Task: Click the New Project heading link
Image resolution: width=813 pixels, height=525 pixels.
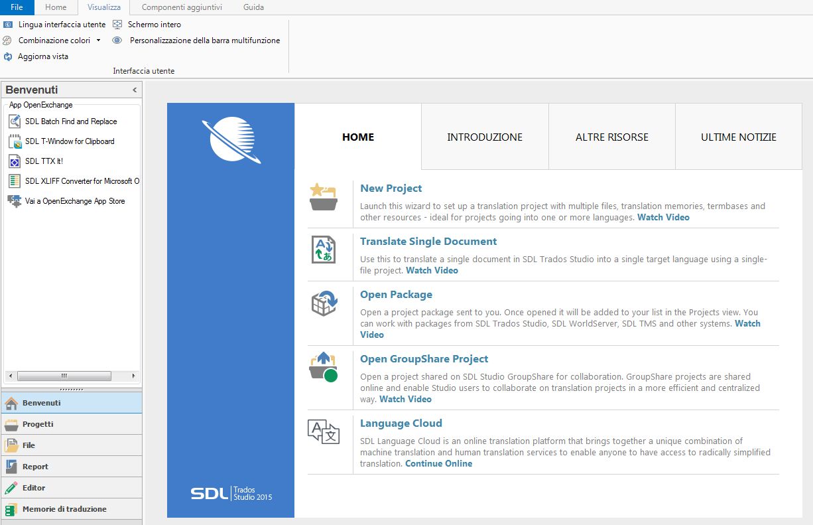Action: tap(391, 188)
